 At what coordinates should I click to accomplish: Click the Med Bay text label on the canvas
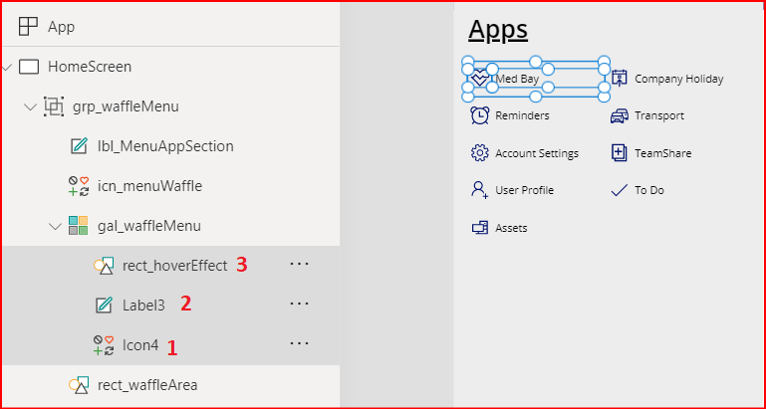point(518,79)
